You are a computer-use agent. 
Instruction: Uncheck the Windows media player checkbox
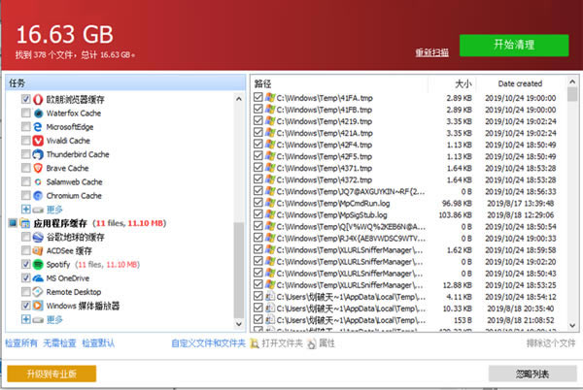click(25, 306)
